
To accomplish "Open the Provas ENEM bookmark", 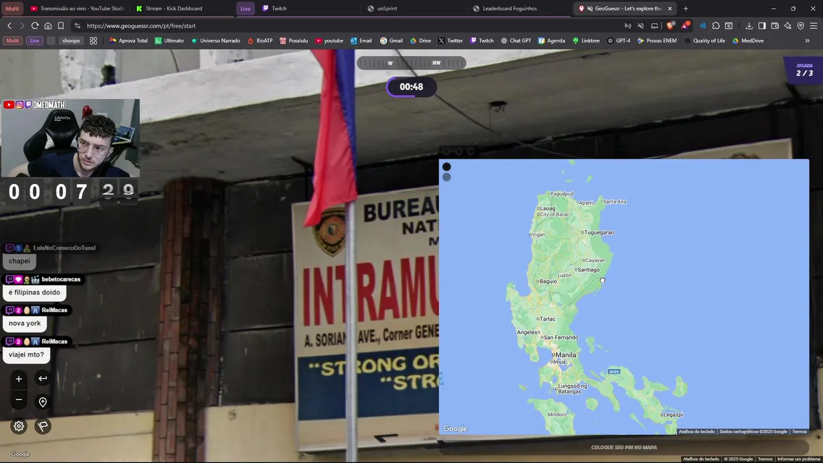I will pos(656,41).
